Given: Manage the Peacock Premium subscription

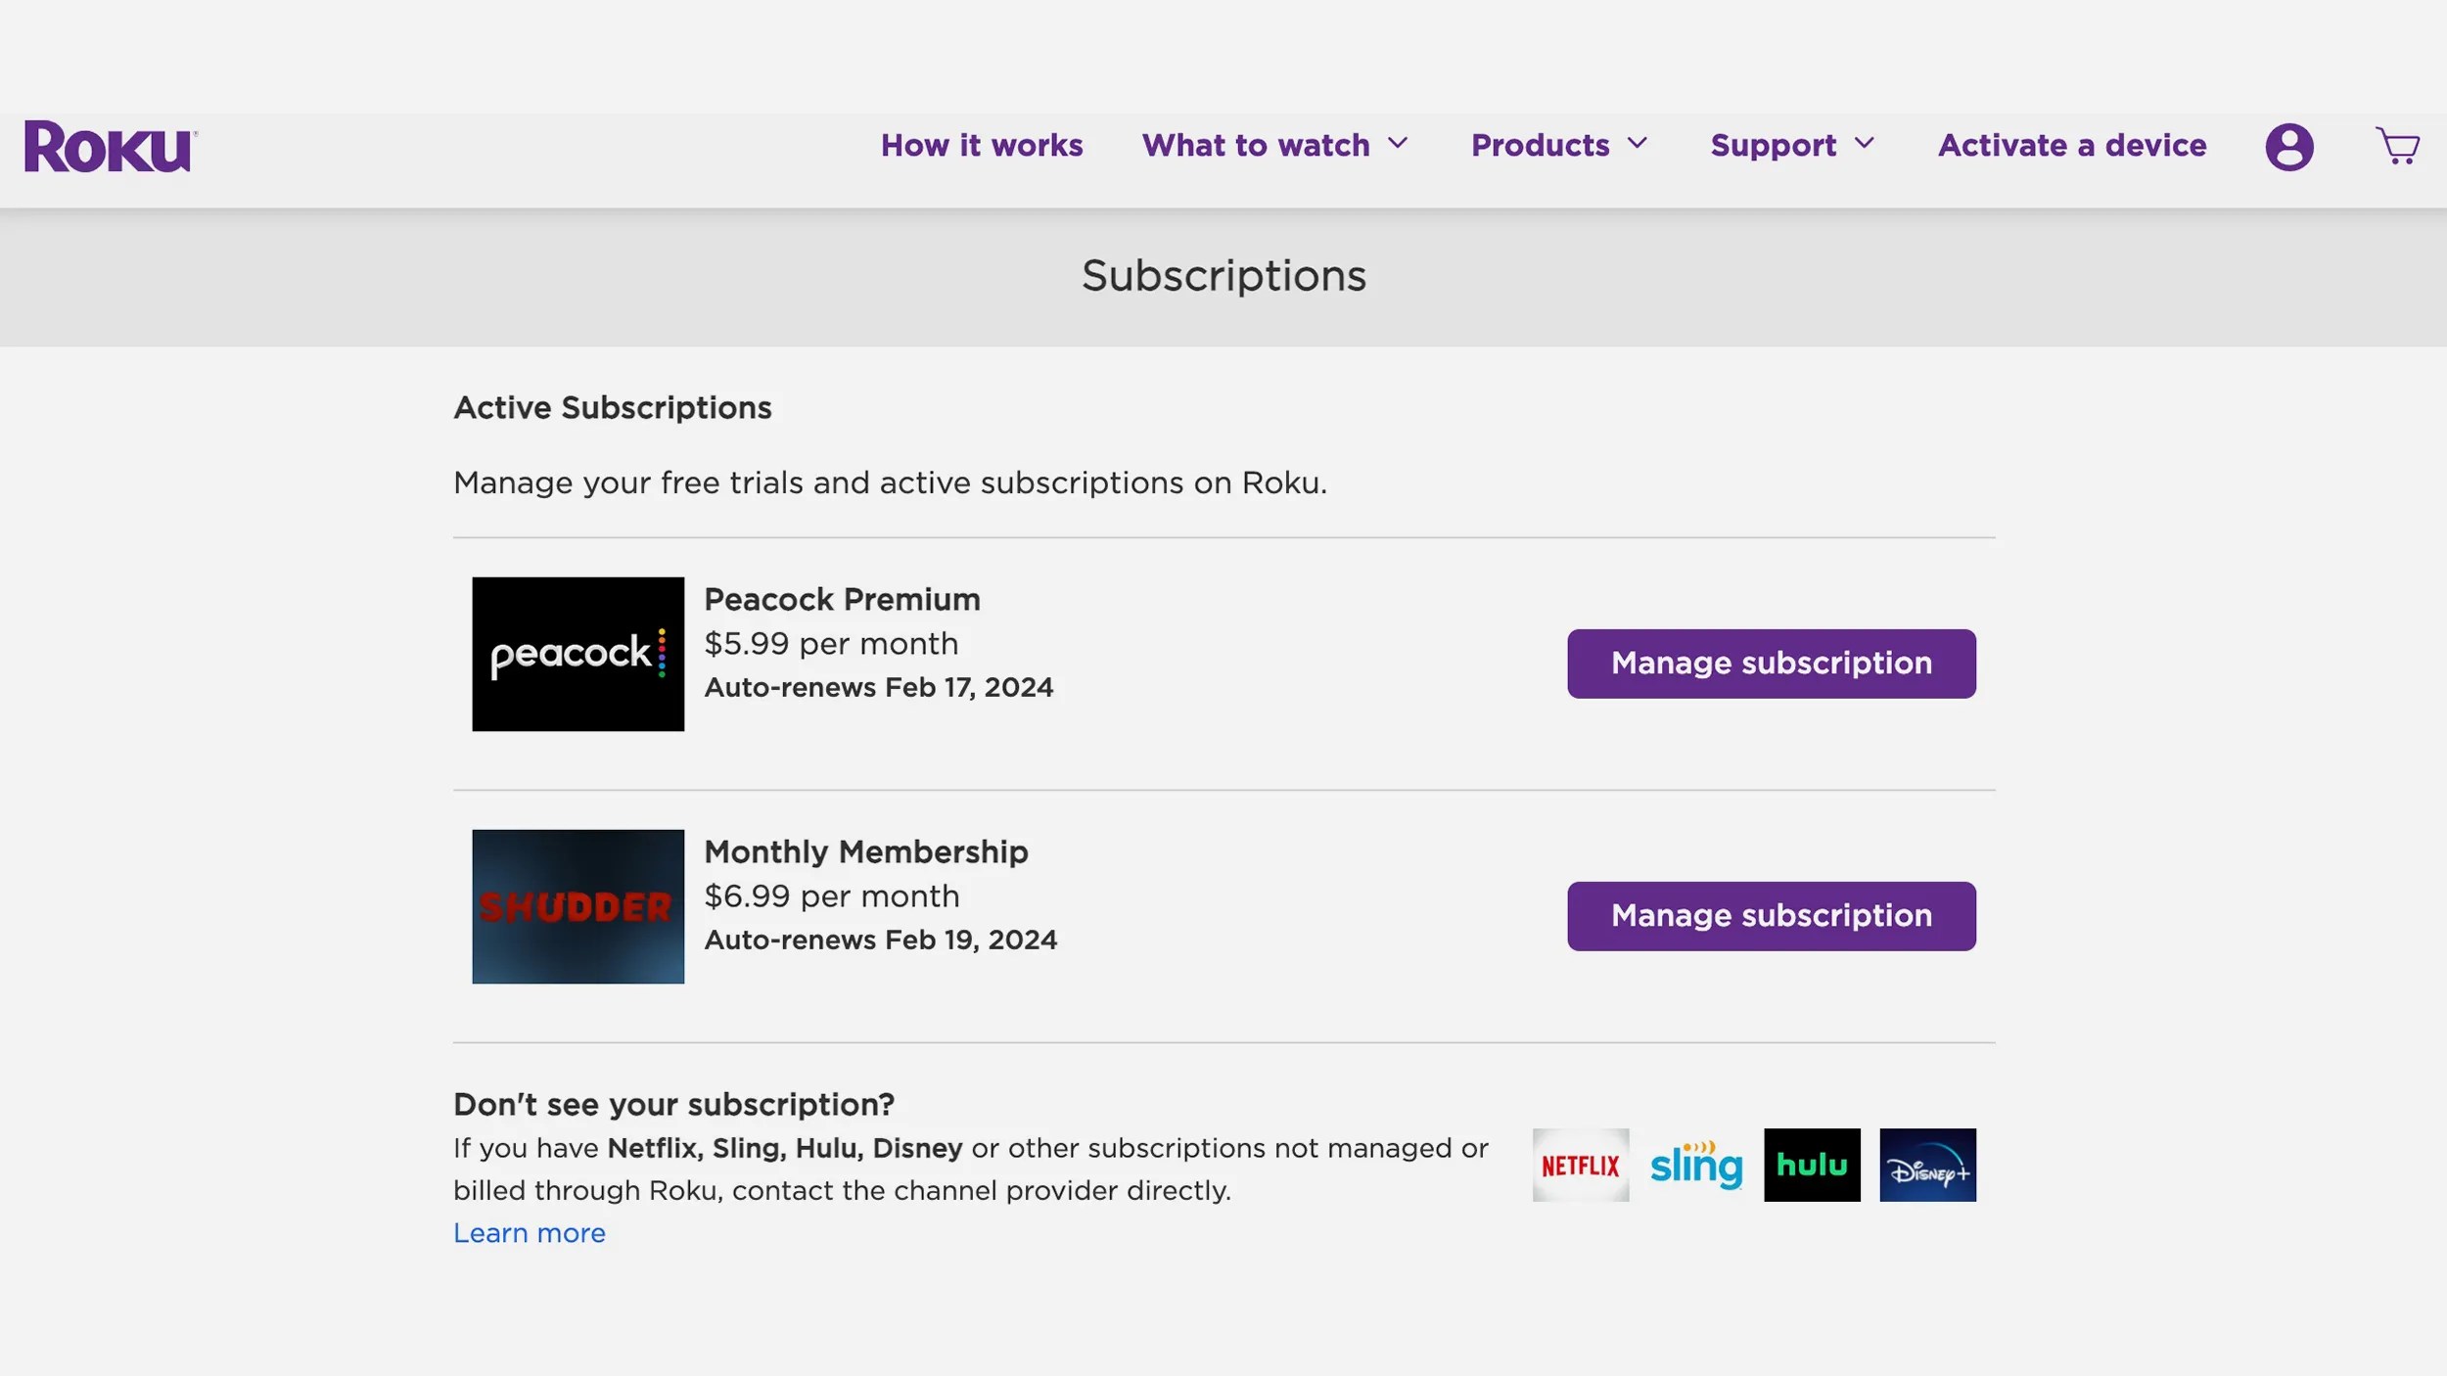Looking at the screenshot, I should click(x=1771, y=664).
